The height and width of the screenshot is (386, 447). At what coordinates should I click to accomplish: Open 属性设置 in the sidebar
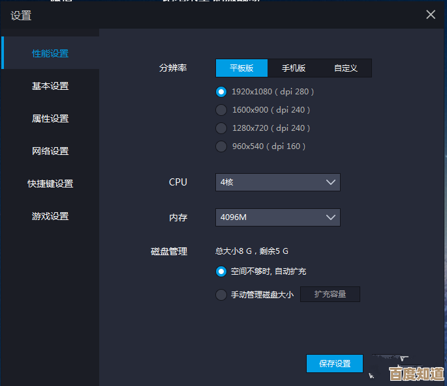(50, 118)
